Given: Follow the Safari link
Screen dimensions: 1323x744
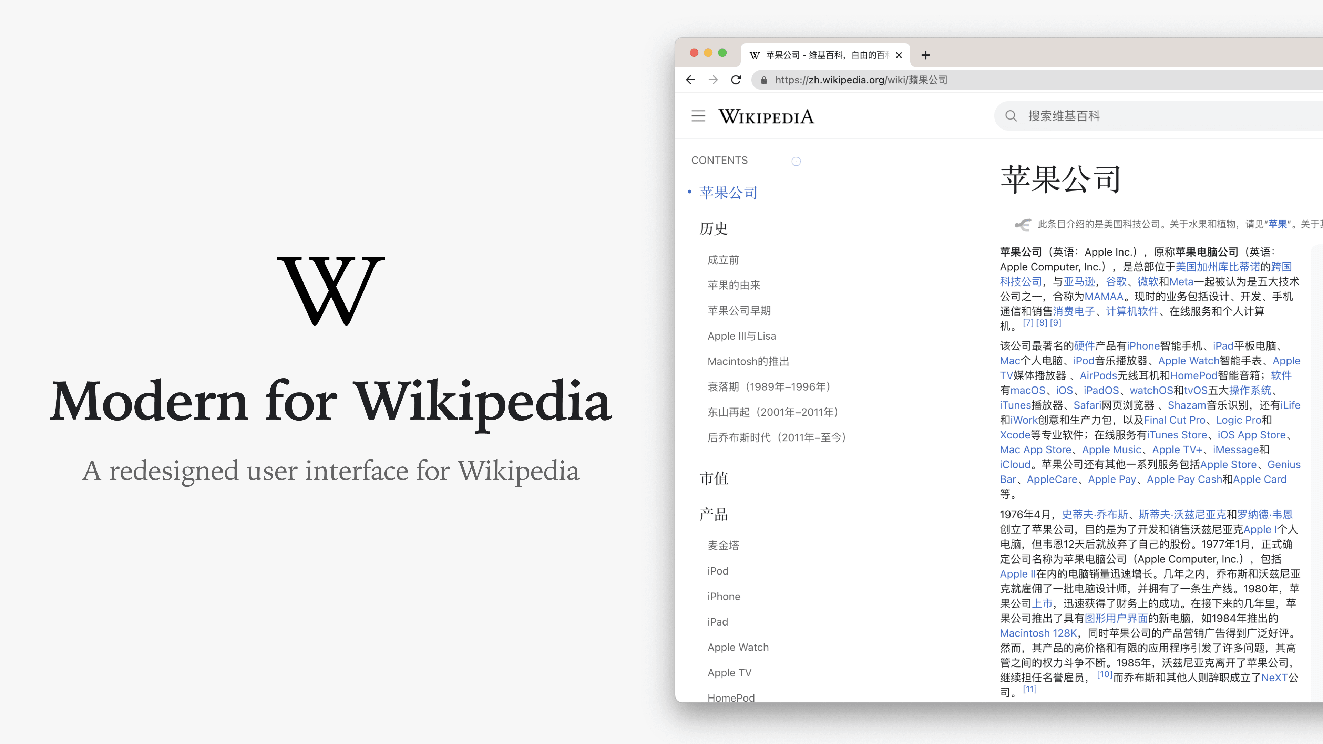Looking at the screenshot, I should point(1087,406).
